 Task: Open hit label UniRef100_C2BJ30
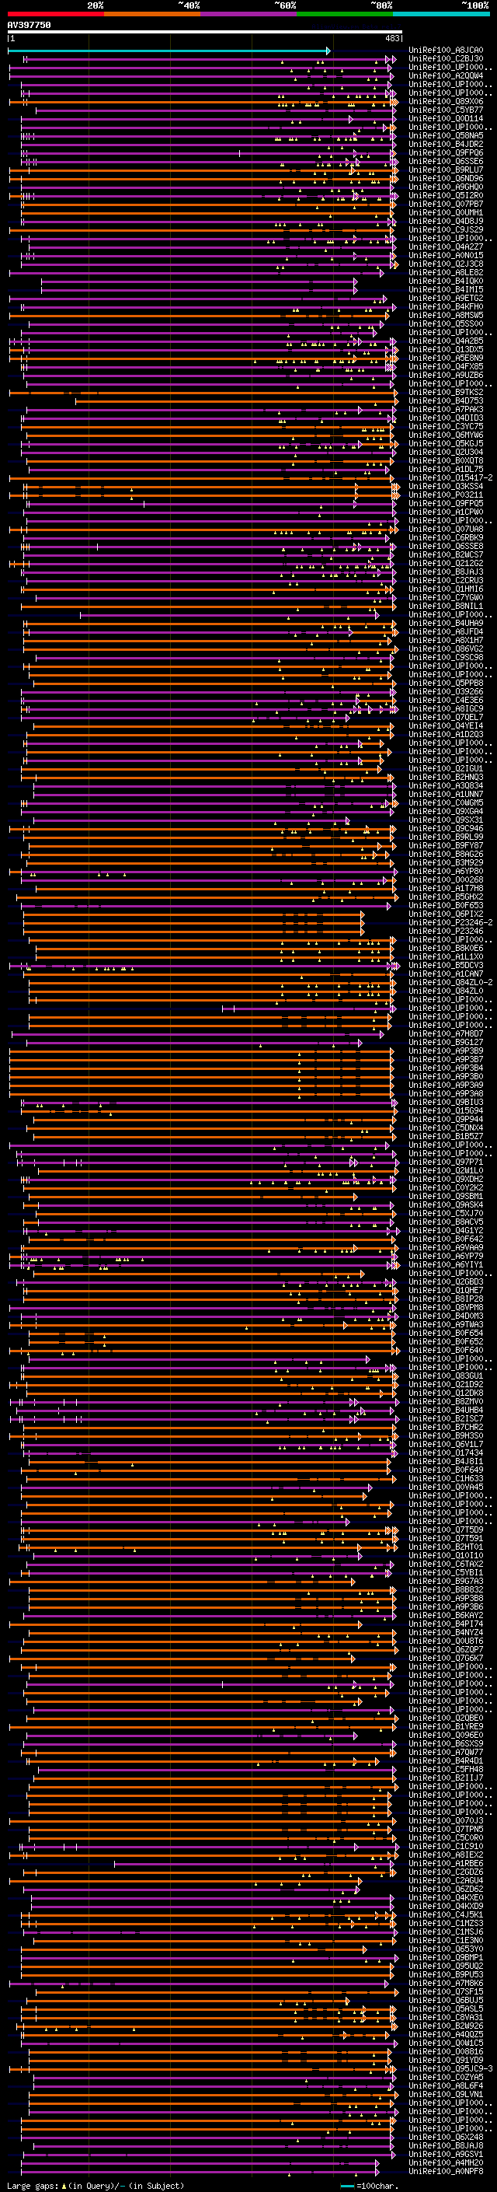pyautogui.click(x=446, y=59)
